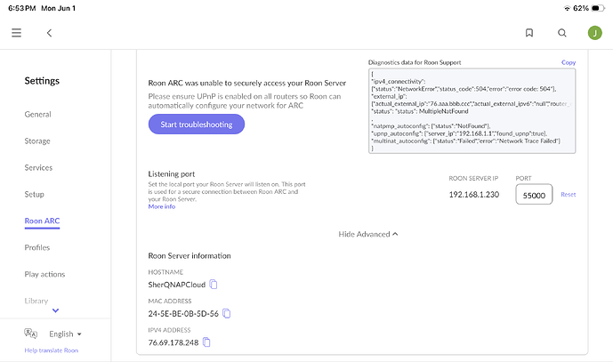This screenshot has height=362, width=613.
Task: Open the More info link
Action: [161, 206]
